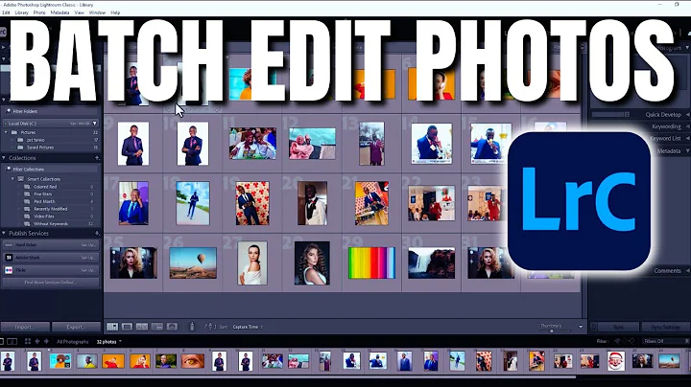
Task: Click Set Up for Flickr
Action: click(88, 270)
